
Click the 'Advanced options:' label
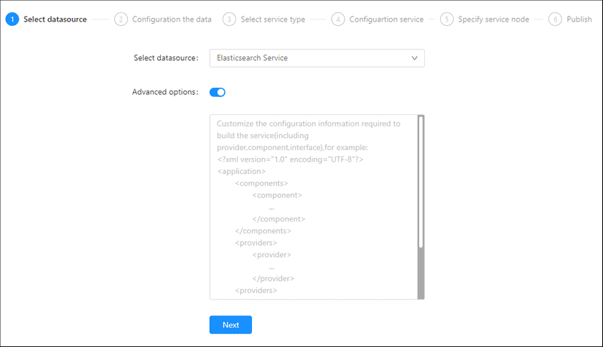pos(165,92)
